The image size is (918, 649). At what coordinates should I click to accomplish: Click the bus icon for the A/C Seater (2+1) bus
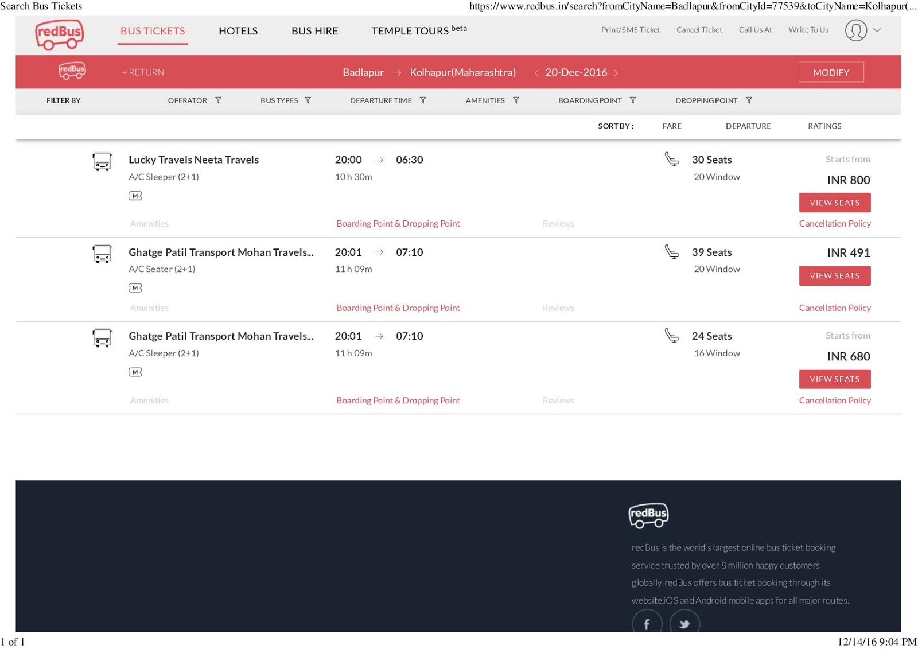(103, 254)
